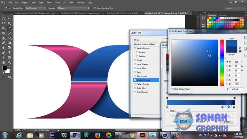Enable the Bevel & Emboss style
The width and height of the screenshot is (247, 139).
[135, 48]
